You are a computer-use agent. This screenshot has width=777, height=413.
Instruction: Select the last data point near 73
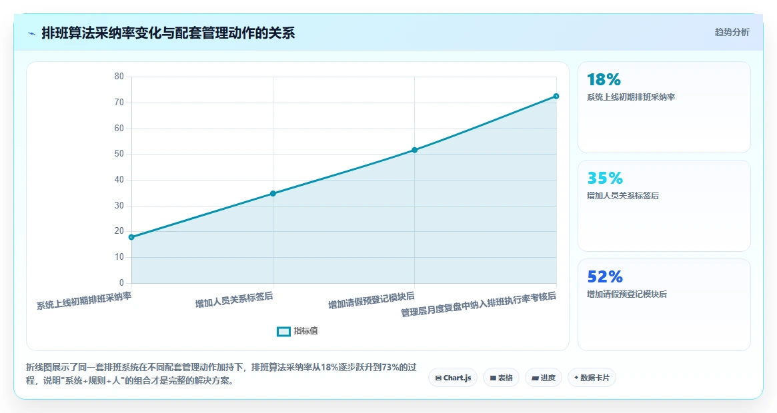[556, 96]
